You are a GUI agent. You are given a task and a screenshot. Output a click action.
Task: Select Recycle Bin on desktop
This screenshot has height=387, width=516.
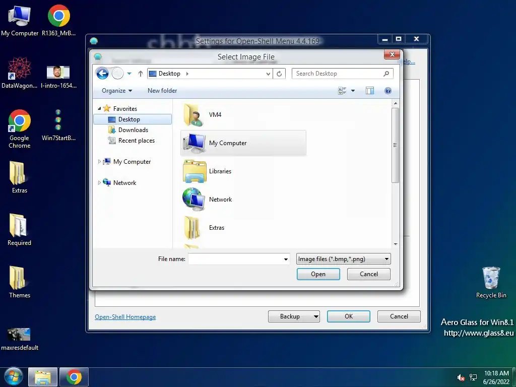click(x=491, y=282)
